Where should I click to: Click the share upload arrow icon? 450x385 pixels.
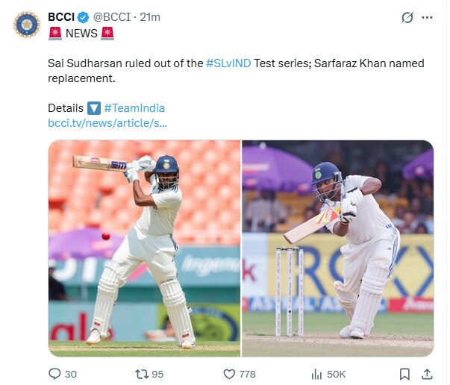427,374
